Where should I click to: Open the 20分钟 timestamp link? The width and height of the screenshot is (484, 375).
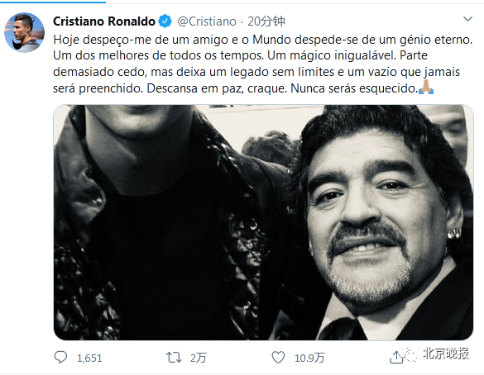point(266,21)
